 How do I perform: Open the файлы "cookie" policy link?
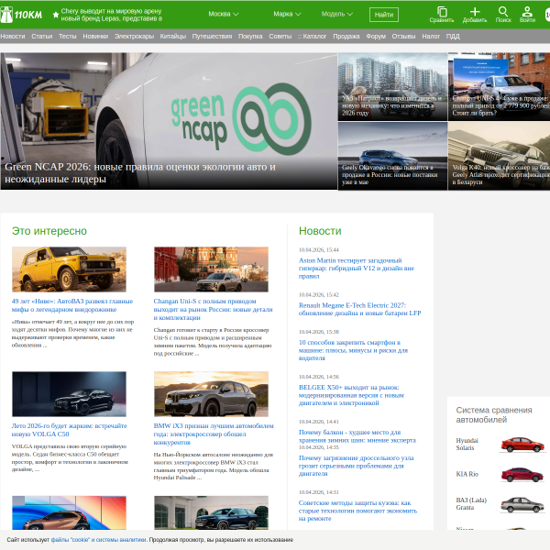point(71,540)
